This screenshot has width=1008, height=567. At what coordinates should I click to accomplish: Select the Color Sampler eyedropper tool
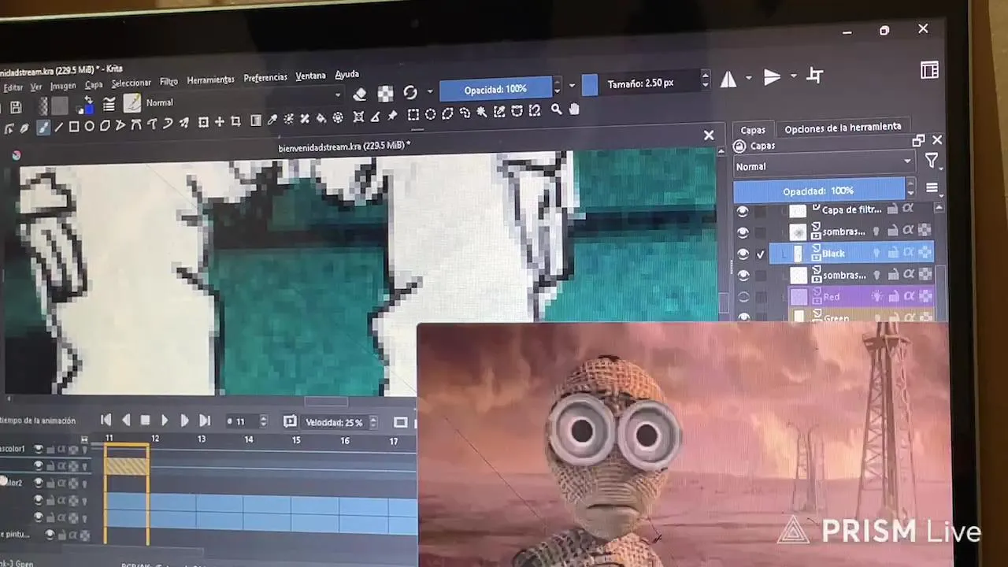point(272,120)
